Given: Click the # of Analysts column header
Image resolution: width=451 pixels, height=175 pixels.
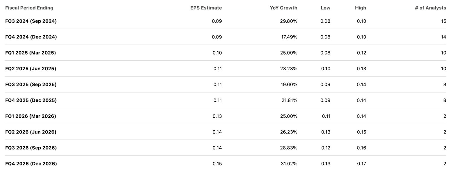Looking at the screenshot, I should coord(430,8).
